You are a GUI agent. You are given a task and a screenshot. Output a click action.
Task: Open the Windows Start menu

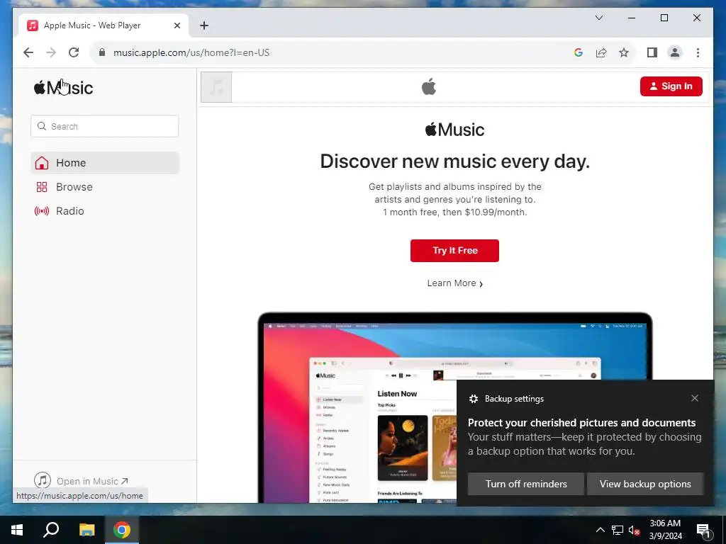pyautogui.click(x=17, y=530)
